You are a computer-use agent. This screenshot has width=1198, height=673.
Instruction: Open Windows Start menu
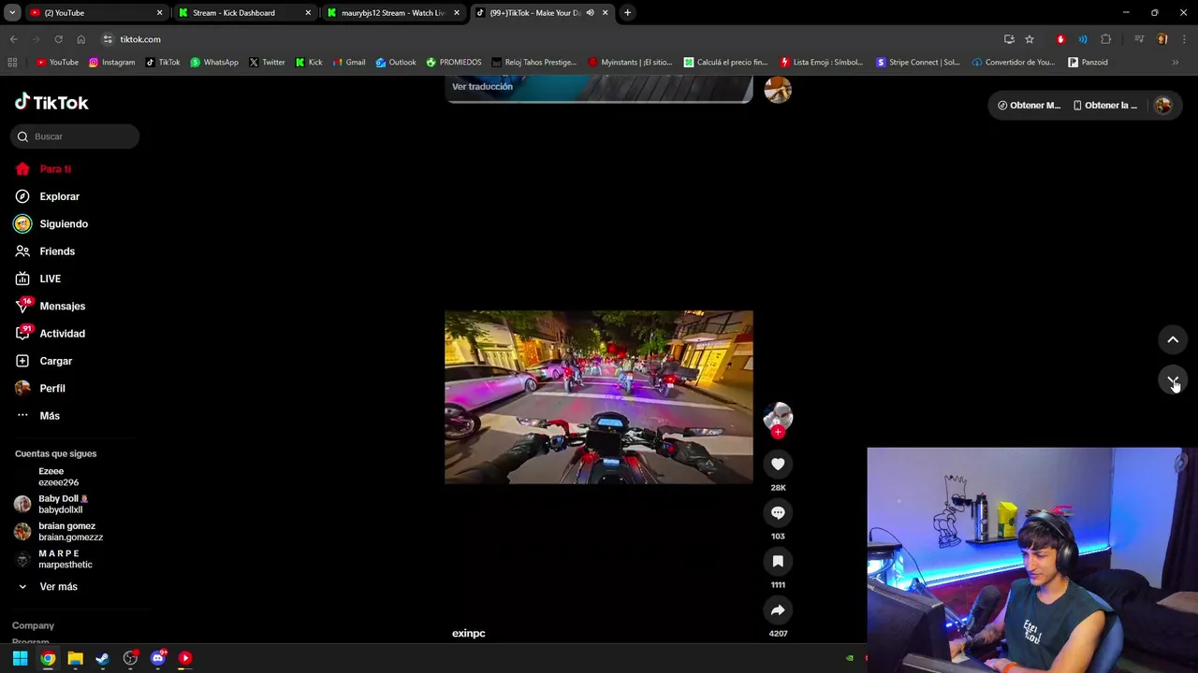pyautogui.click(x=20, y=658)
